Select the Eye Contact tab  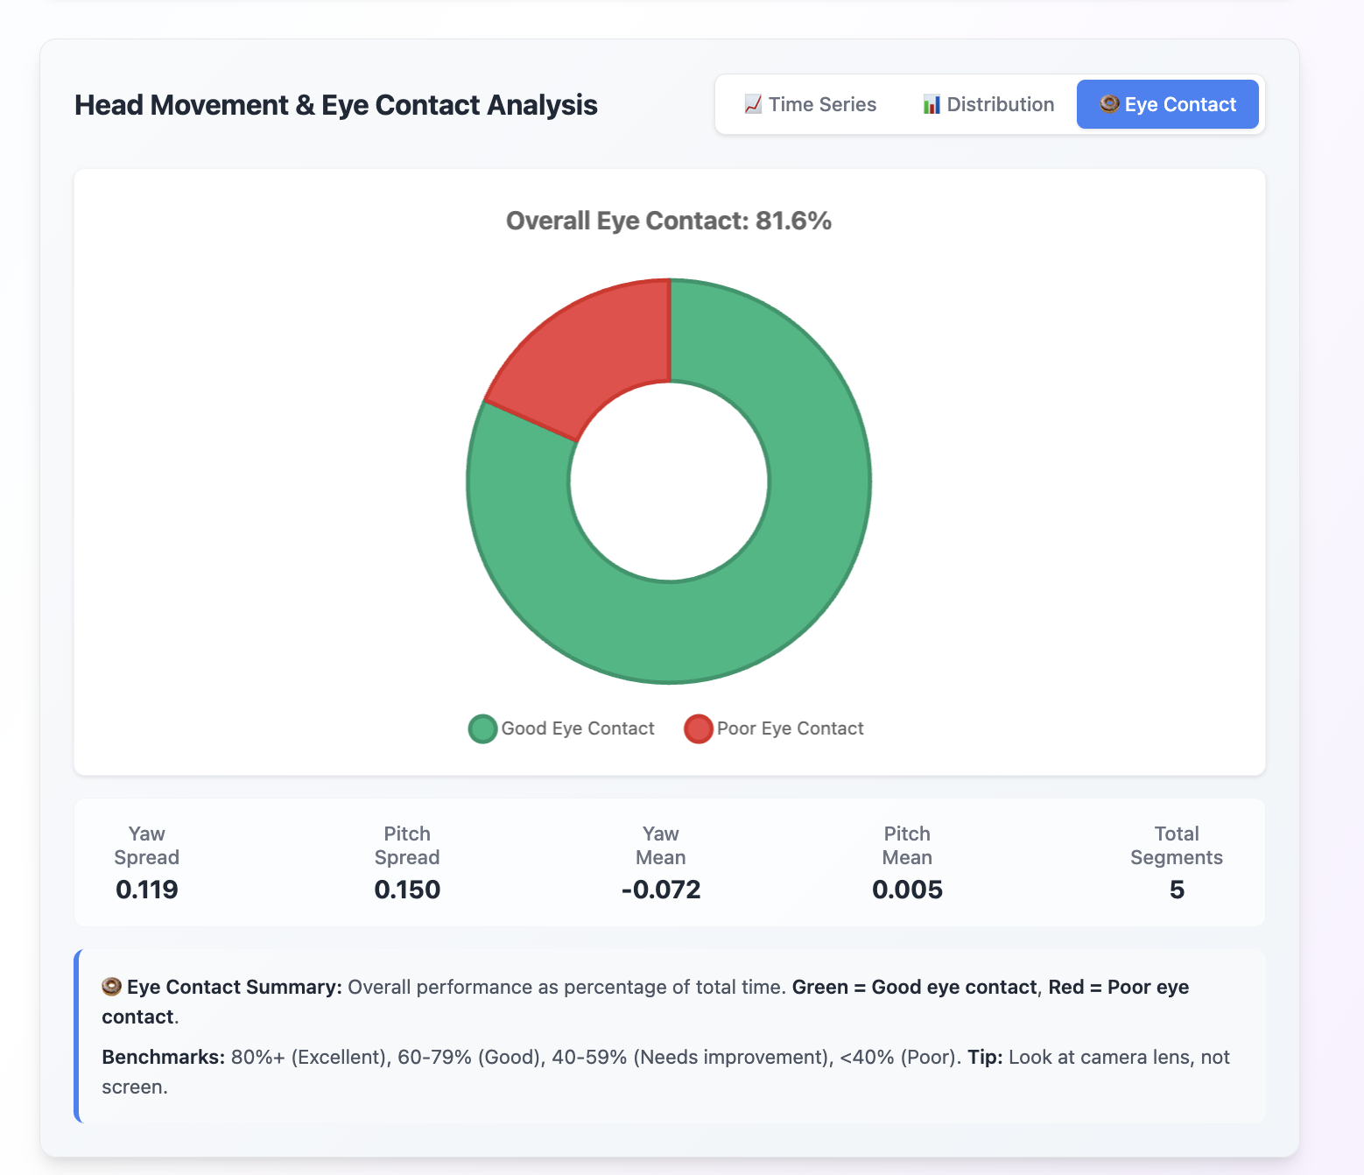tap(1168, 104)
